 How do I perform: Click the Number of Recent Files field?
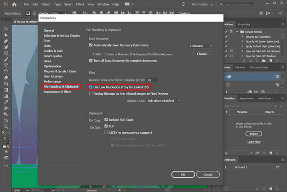[x=151, y=80]
